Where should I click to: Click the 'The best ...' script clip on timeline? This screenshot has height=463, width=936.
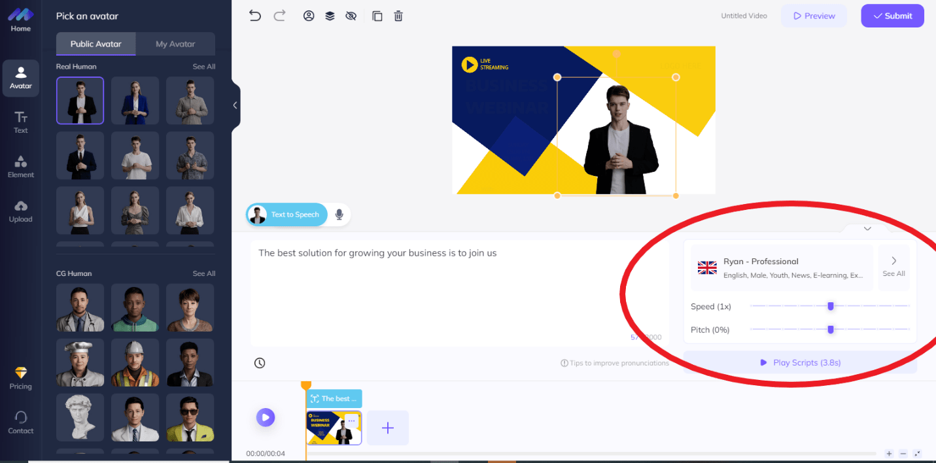pyautogui.click(x=334, y=398)
